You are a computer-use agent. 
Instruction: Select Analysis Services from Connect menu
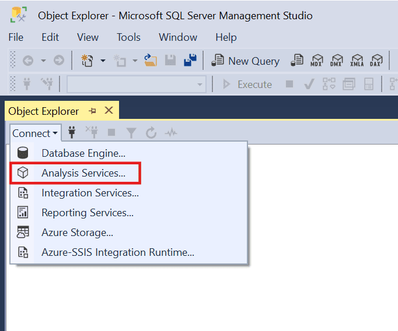coord(83,173)
